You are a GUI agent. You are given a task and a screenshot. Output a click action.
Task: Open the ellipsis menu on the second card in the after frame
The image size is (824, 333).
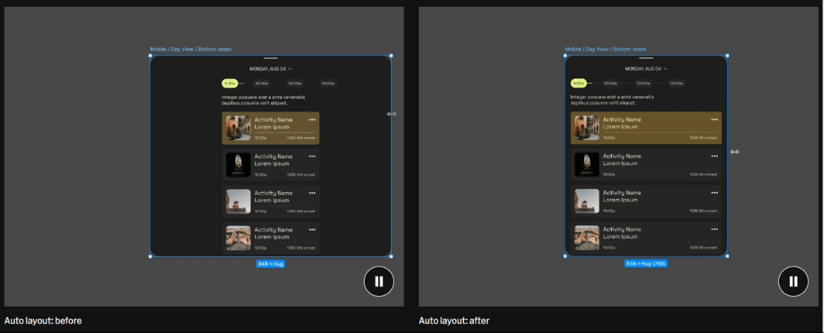coord(714,156)
